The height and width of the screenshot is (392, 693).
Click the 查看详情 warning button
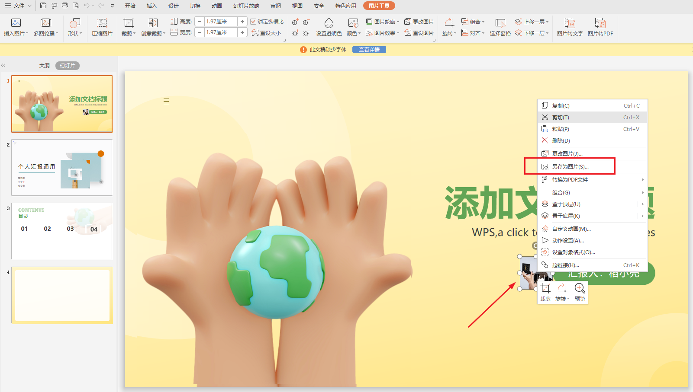coord(369,49)
